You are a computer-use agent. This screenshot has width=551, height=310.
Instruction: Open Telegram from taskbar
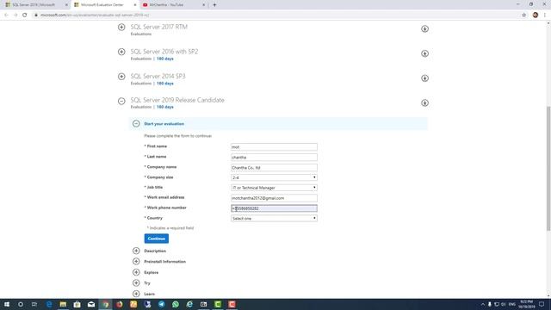(x=162, y=304)
